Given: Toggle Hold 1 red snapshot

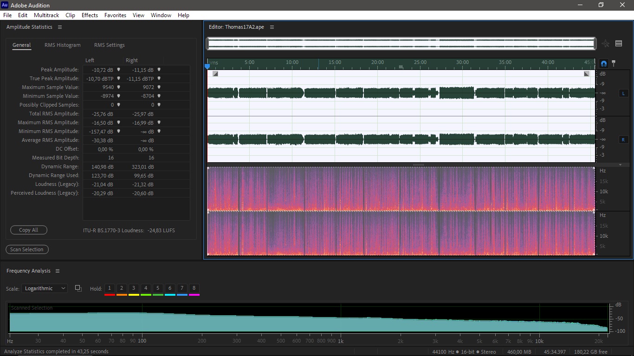Looking at the screenshot, I should 110,290.
